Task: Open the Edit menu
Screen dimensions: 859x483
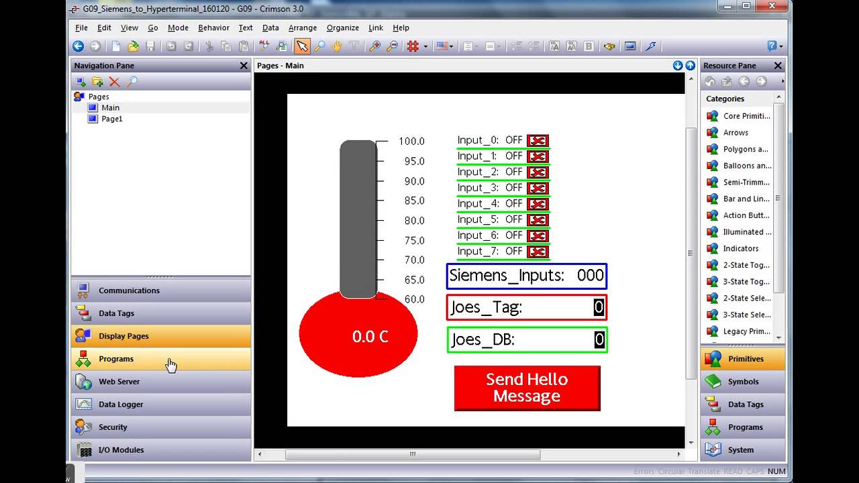Action: [104, 28]
